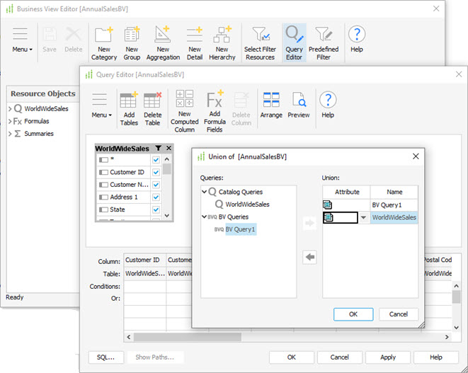Select BV Query1 under BV Queries
Viewport: 468px width, 373px height.
pyautogui.click(x=240, y=229)
